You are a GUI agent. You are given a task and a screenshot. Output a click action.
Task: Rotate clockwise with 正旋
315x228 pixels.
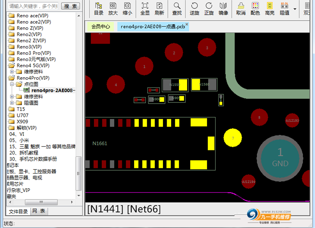(209, 9)
